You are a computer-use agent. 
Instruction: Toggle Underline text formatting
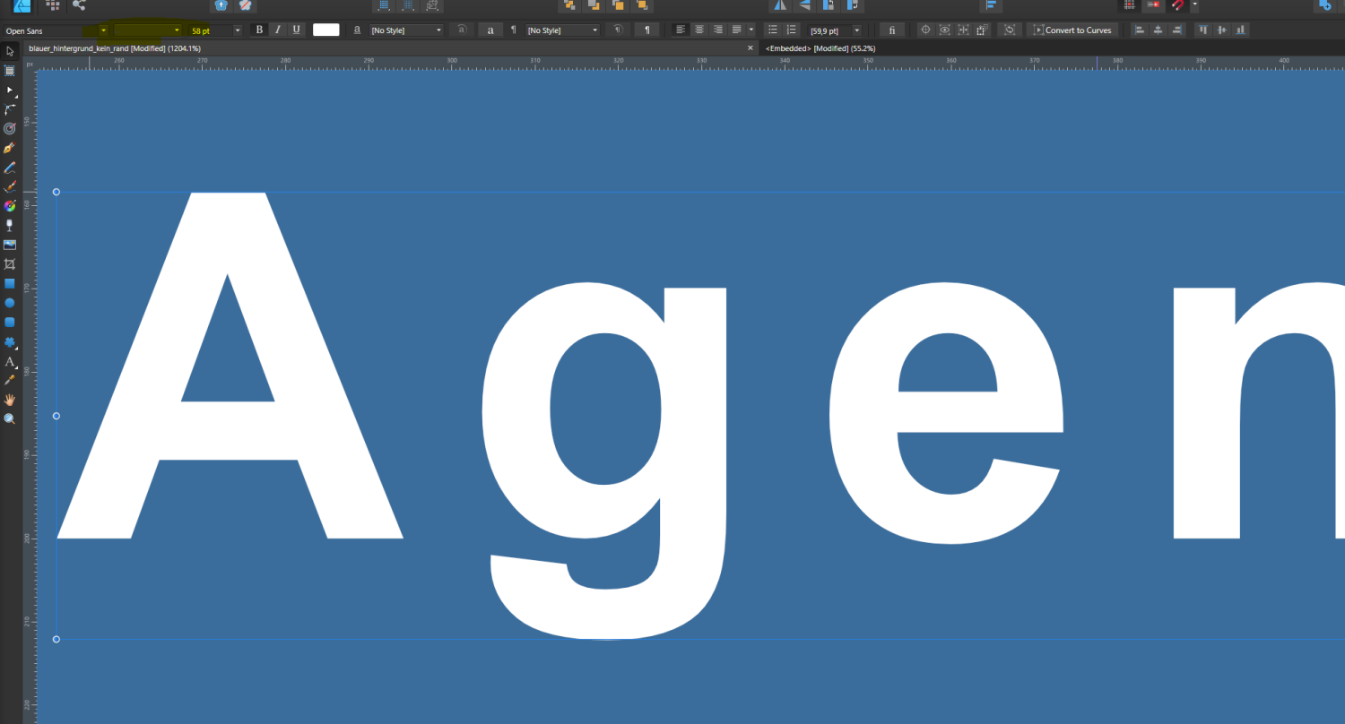coord(296,30)
